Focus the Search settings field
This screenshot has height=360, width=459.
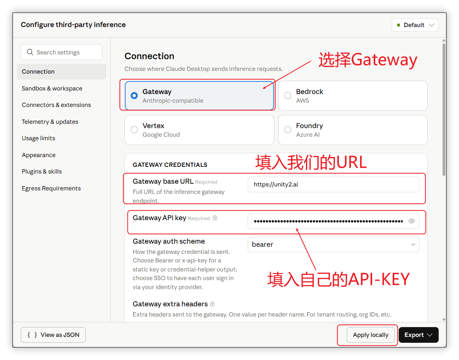pos(61,52)
